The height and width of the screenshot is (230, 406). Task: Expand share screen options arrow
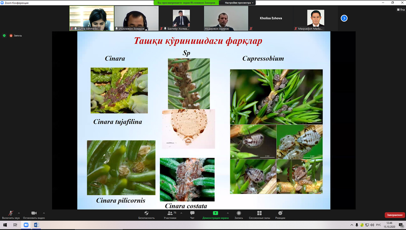tap(228, 213)
